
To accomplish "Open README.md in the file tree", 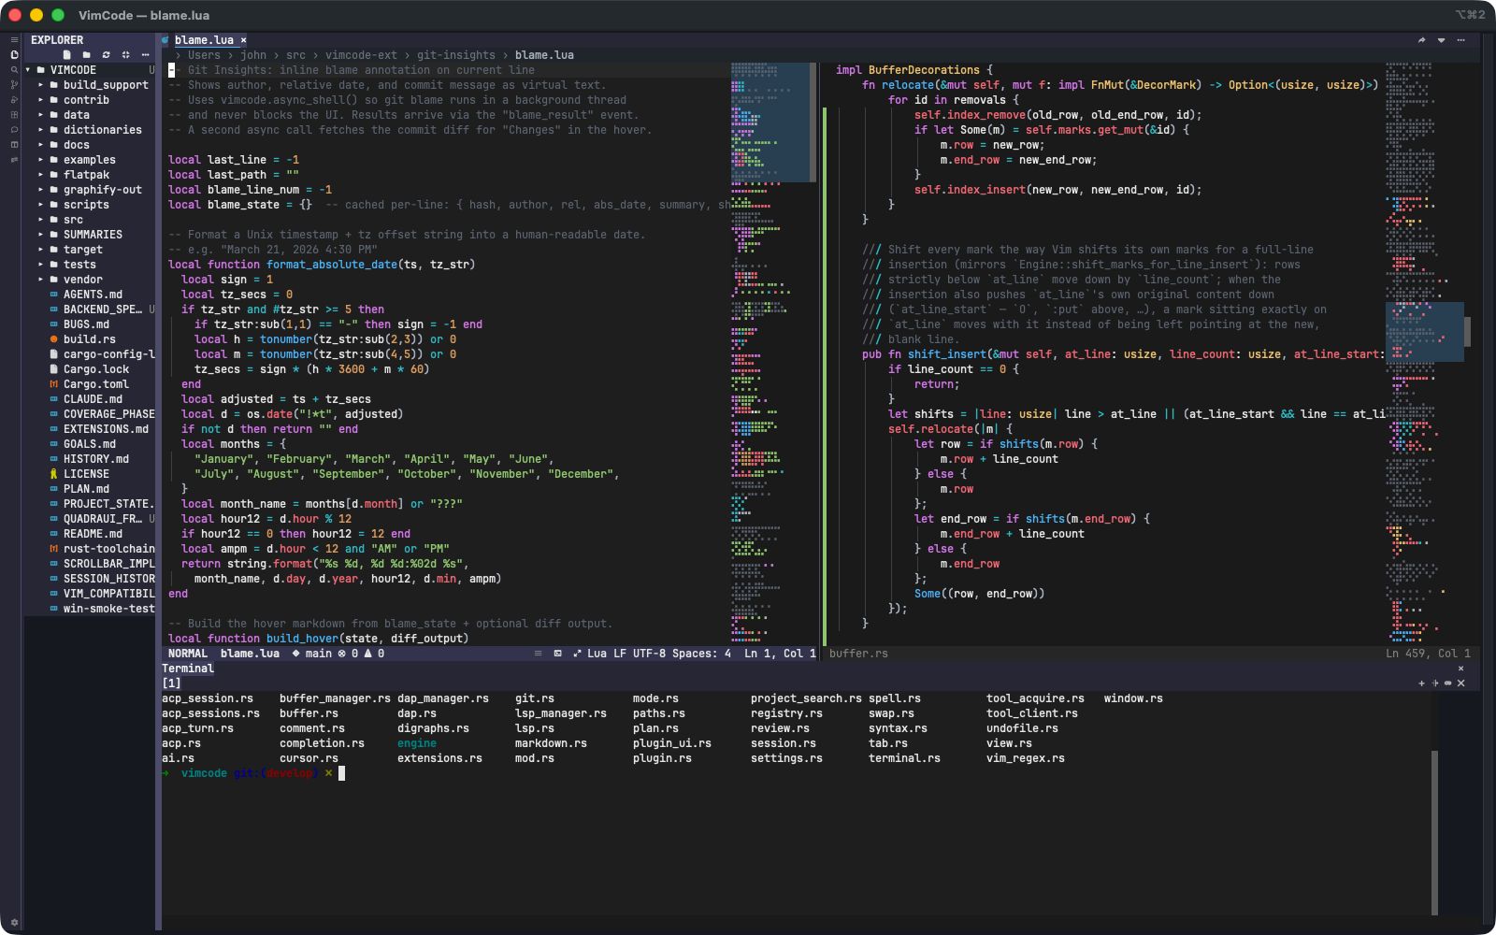I will click(93, 534).
